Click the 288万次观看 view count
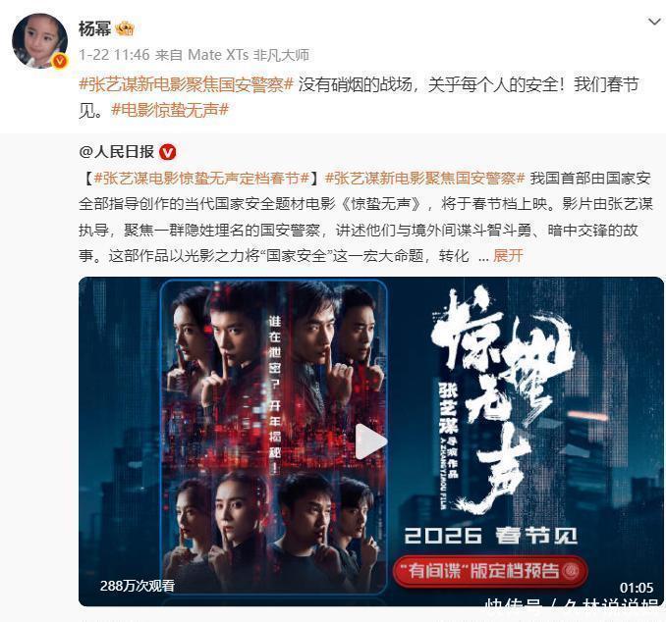Screen dimensions: 666x622 click(x=138, y=586)
